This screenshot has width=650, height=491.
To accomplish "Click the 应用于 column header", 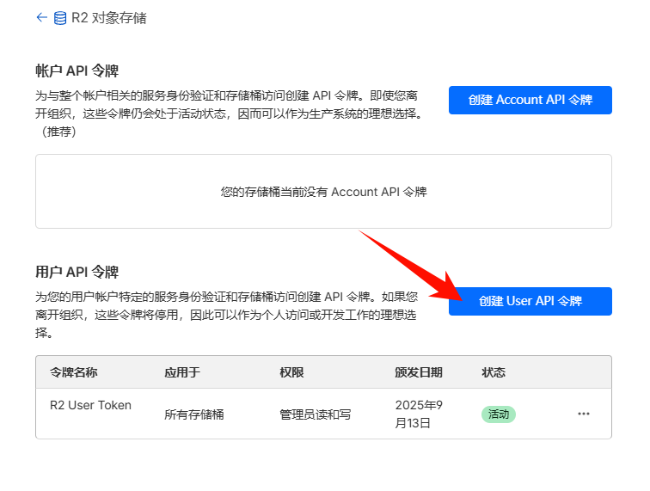I will tap(181, 372).
